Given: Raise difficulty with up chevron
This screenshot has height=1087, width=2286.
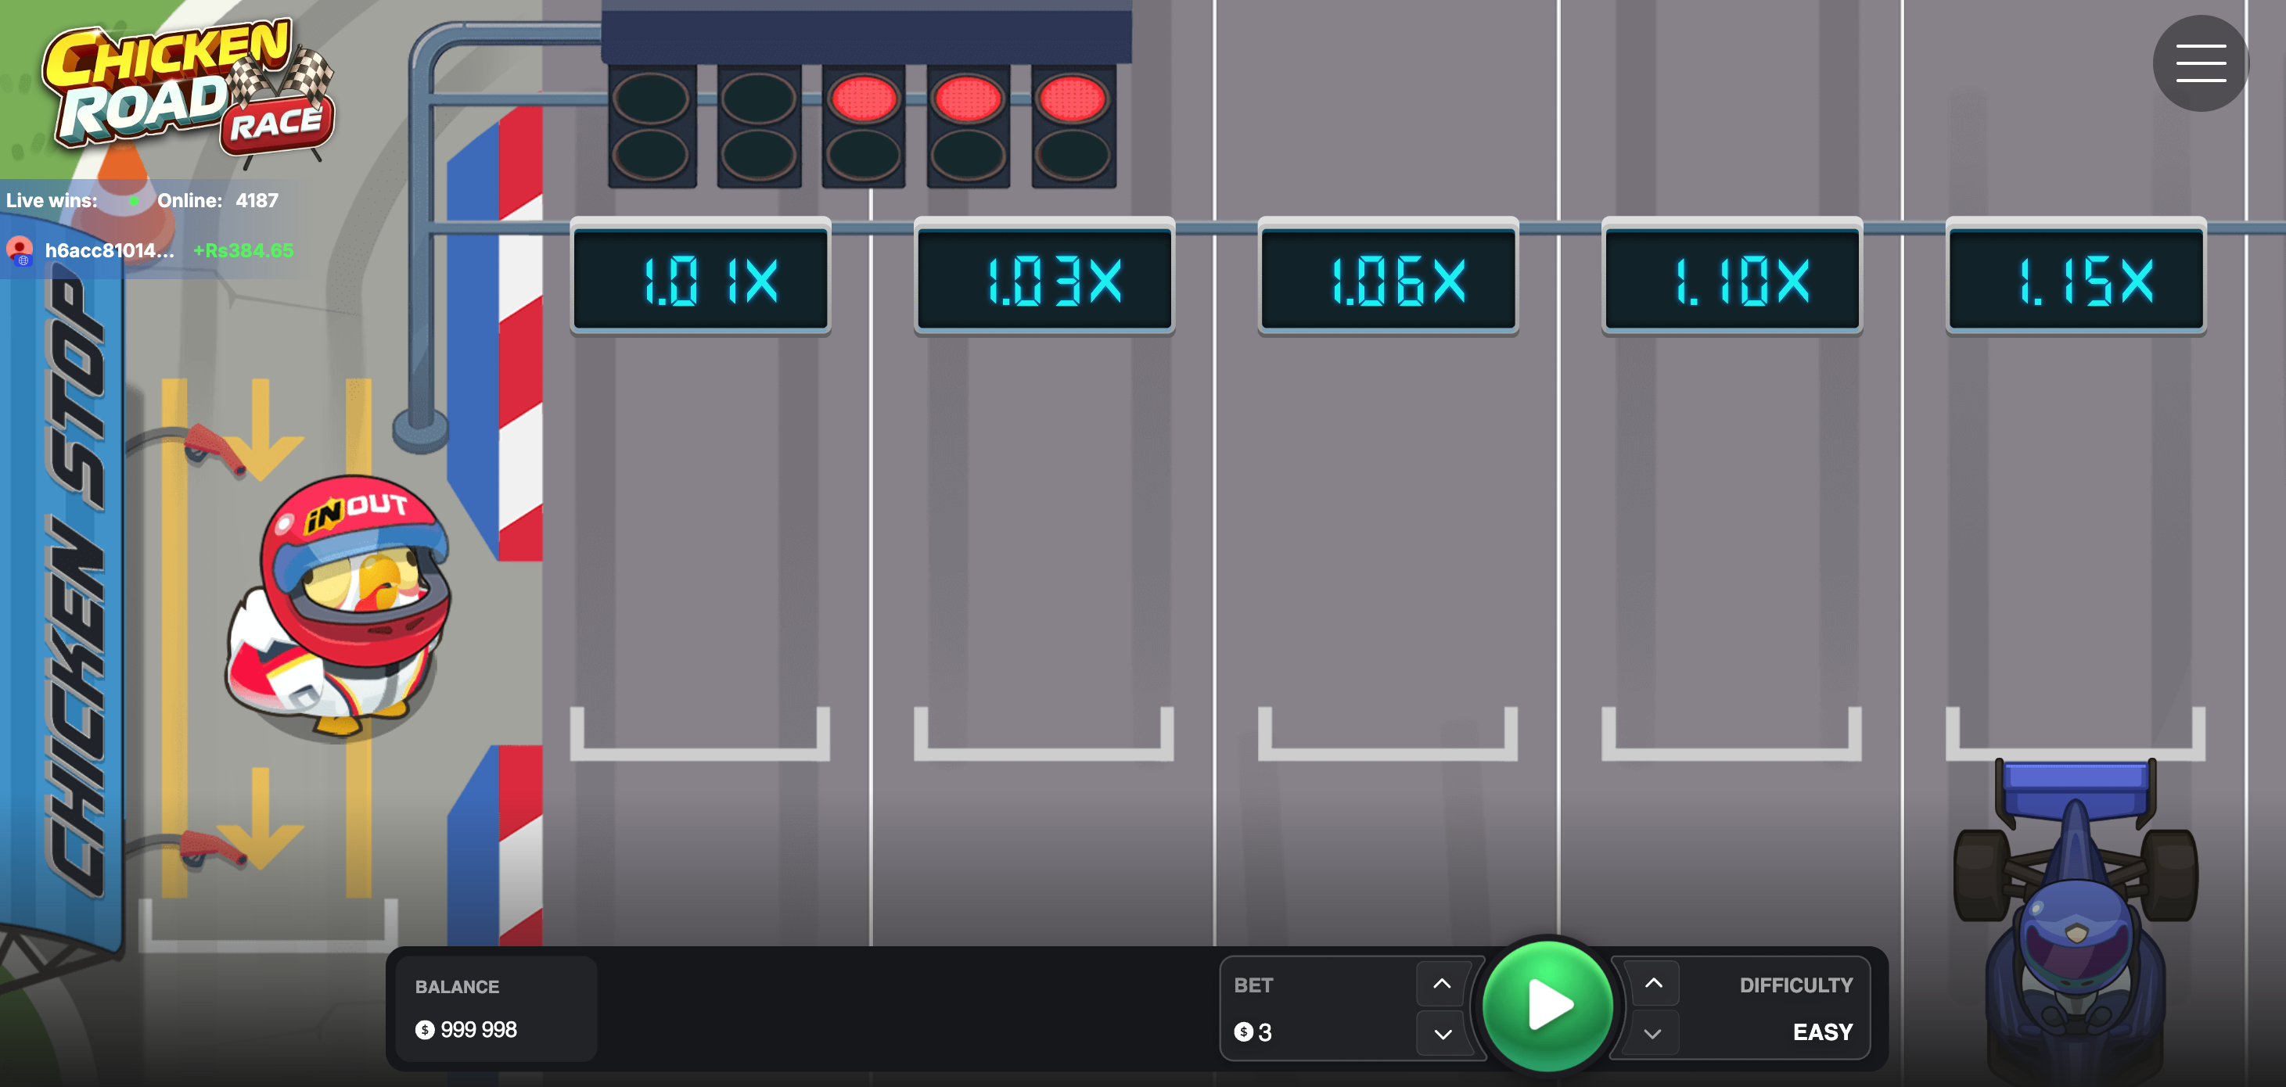Looking at the screenshot, I should tap(1653, 983).
